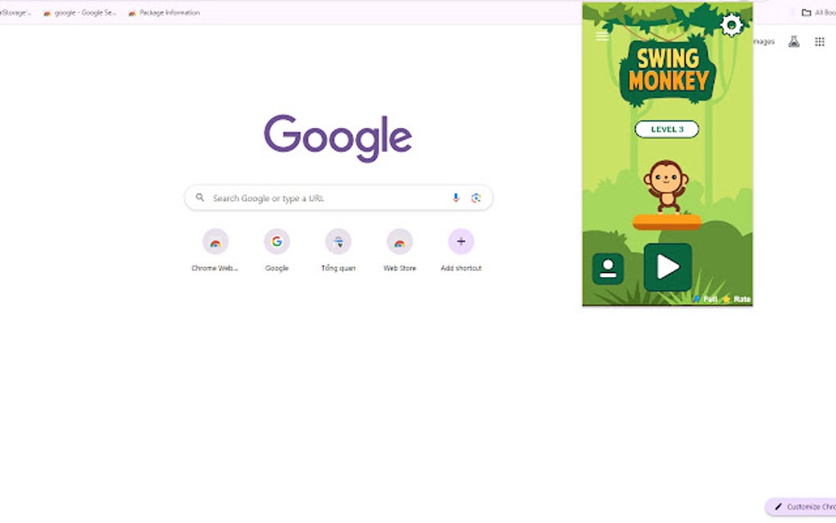The width and height of the screenshot is (836, 523).
Task: Open the Package Information bookmark
Action: click(x=164, y=13)
